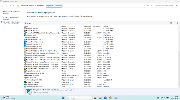Screen dimensions: 180x100
Task: Select Microsoft SQL Server 2005 Compact Edition icon
Action: 25,51
